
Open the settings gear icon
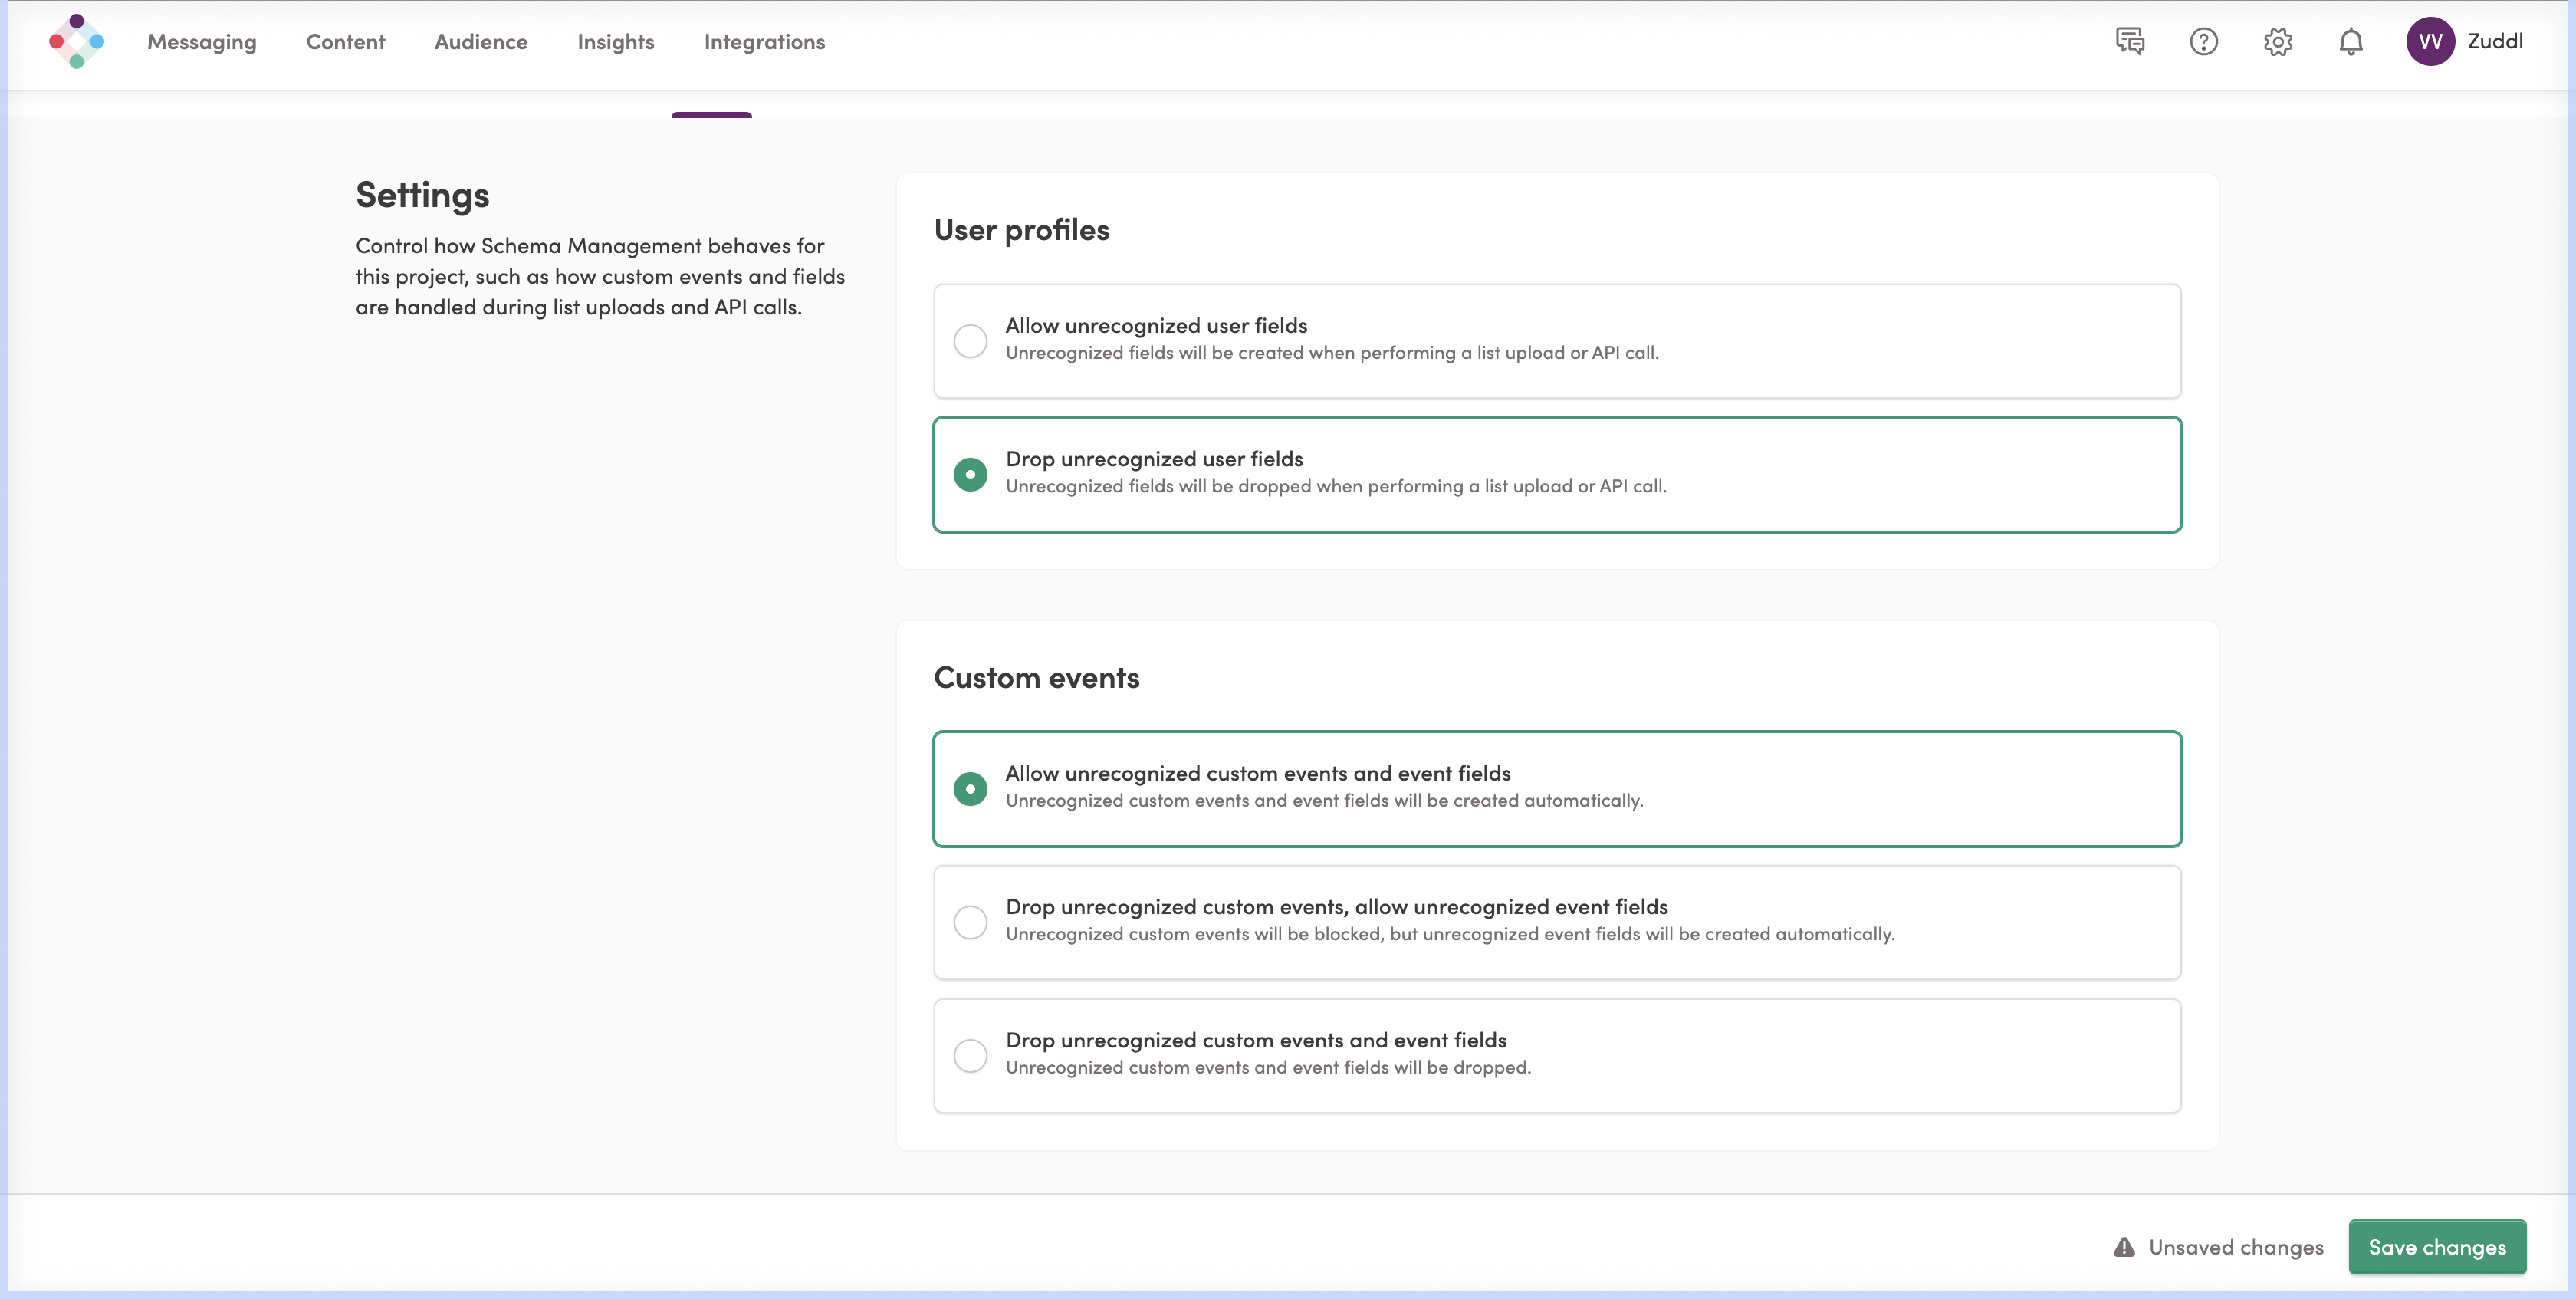[x=2277, y=41]
